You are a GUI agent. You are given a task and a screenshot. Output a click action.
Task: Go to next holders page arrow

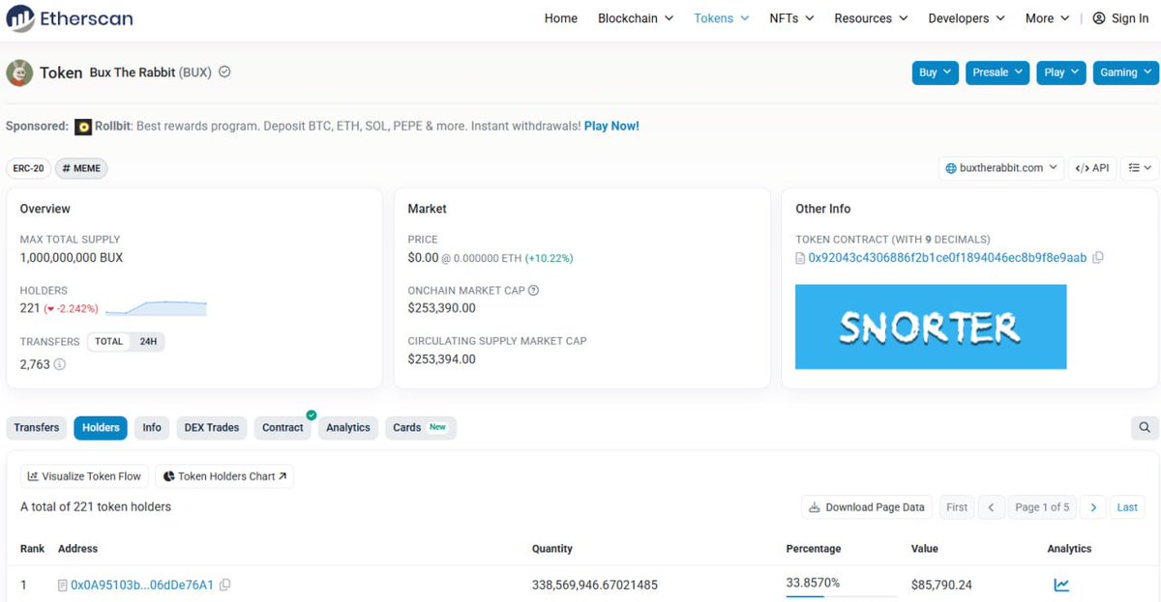point(1093,507)
